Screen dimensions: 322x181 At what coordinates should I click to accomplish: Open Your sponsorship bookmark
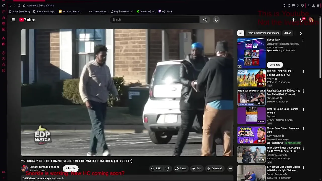pyautogui.click(x=44, y=11)
